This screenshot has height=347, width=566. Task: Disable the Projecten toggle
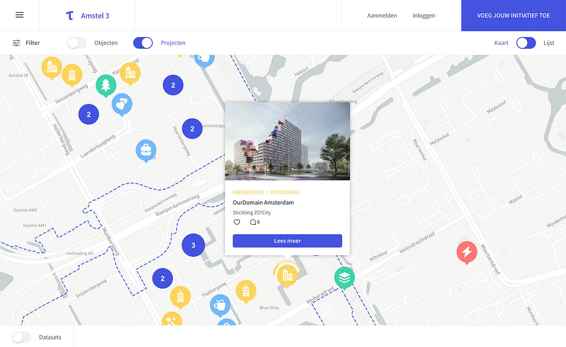pos(143,43)
